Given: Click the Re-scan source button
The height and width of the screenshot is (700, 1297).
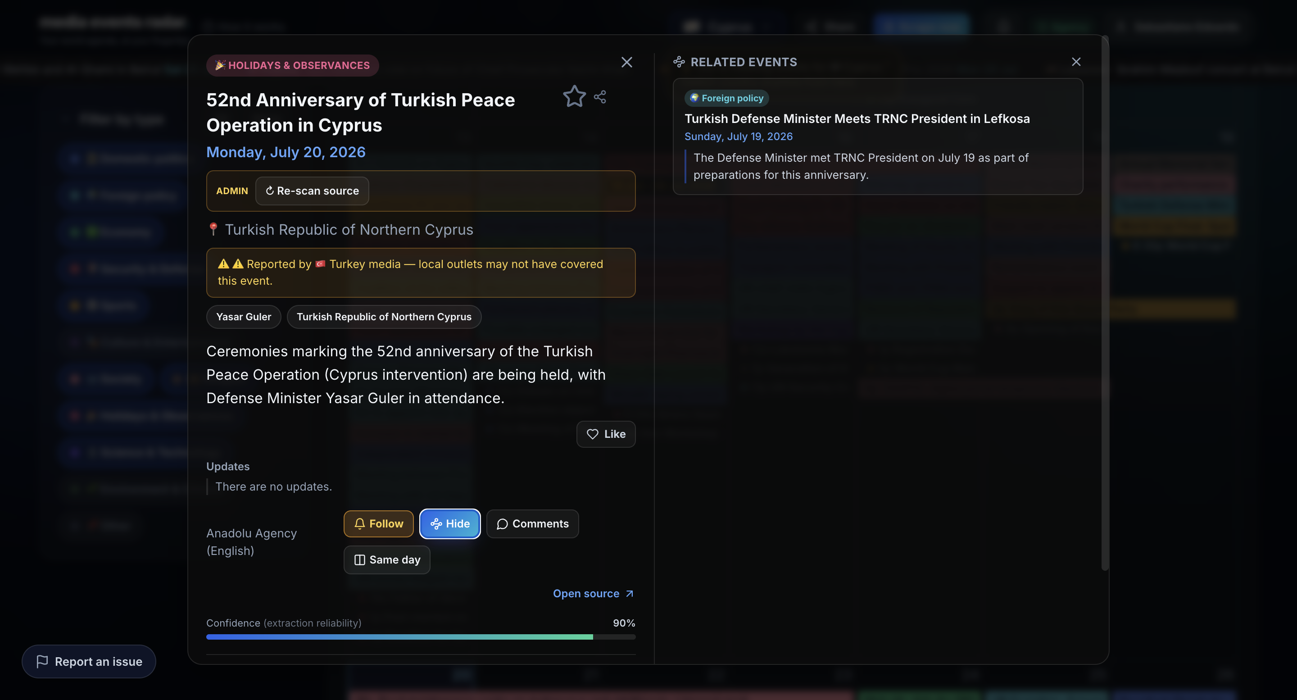Looking at the screenshot, I should click(x=312, y=191).
